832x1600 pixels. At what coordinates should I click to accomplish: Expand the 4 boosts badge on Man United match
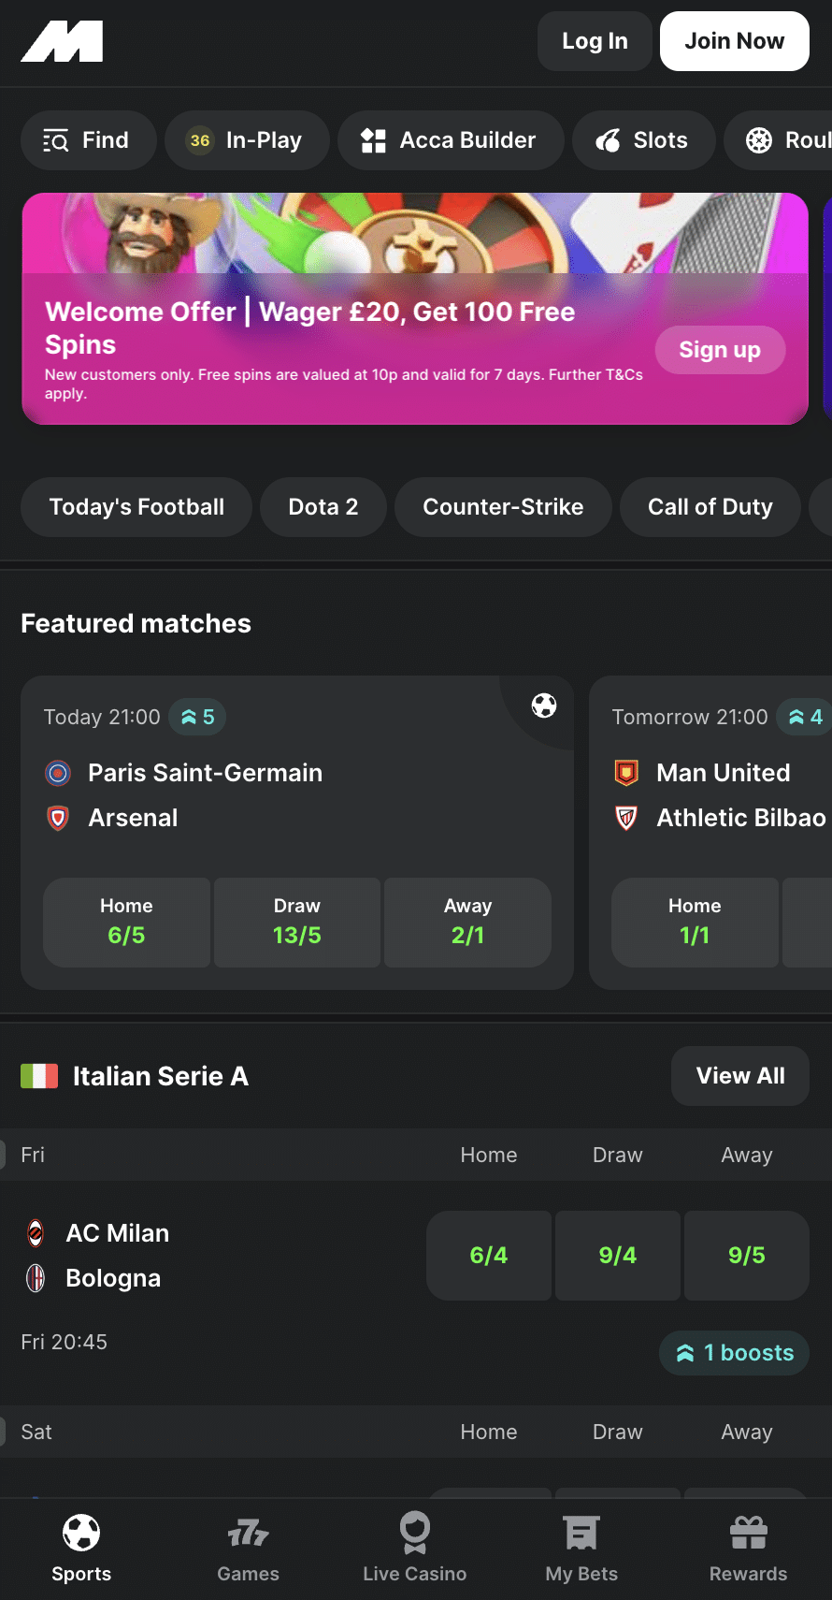(x=804, y=717)
